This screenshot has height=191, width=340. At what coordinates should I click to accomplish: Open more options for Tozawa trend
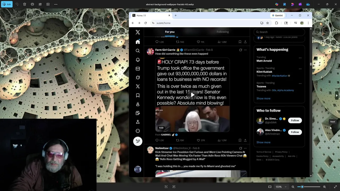(300, 84)
